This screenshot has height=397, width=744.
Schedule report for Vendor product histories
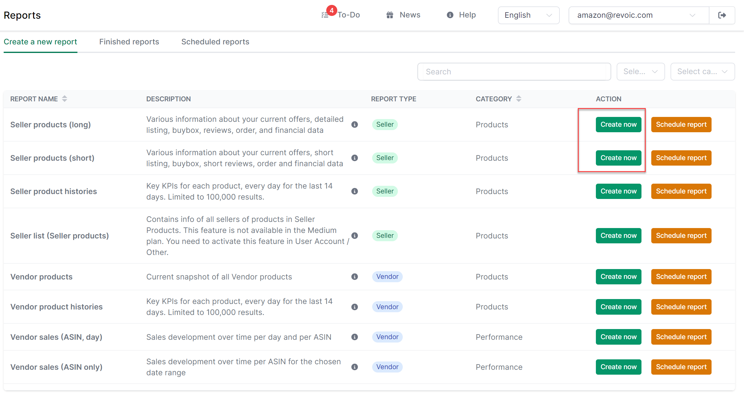[681, 307]
